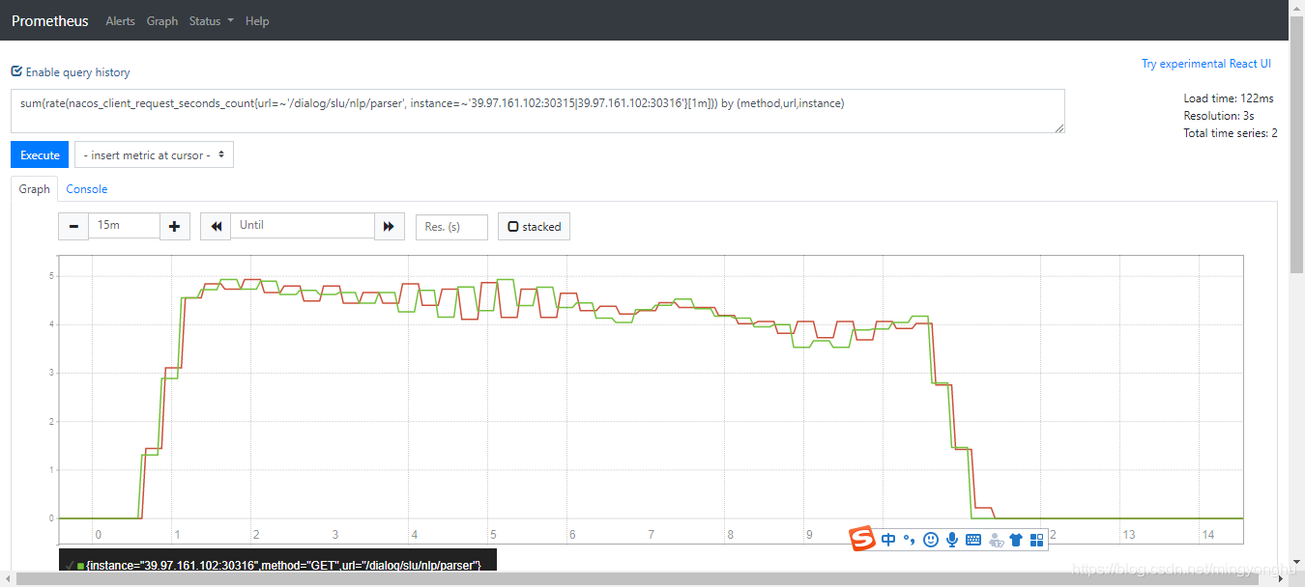The height and width of the screenshot is (587, 1305).
Task: Open Sogou skin selector shirt icon
Action: (x=1016, y=540)
